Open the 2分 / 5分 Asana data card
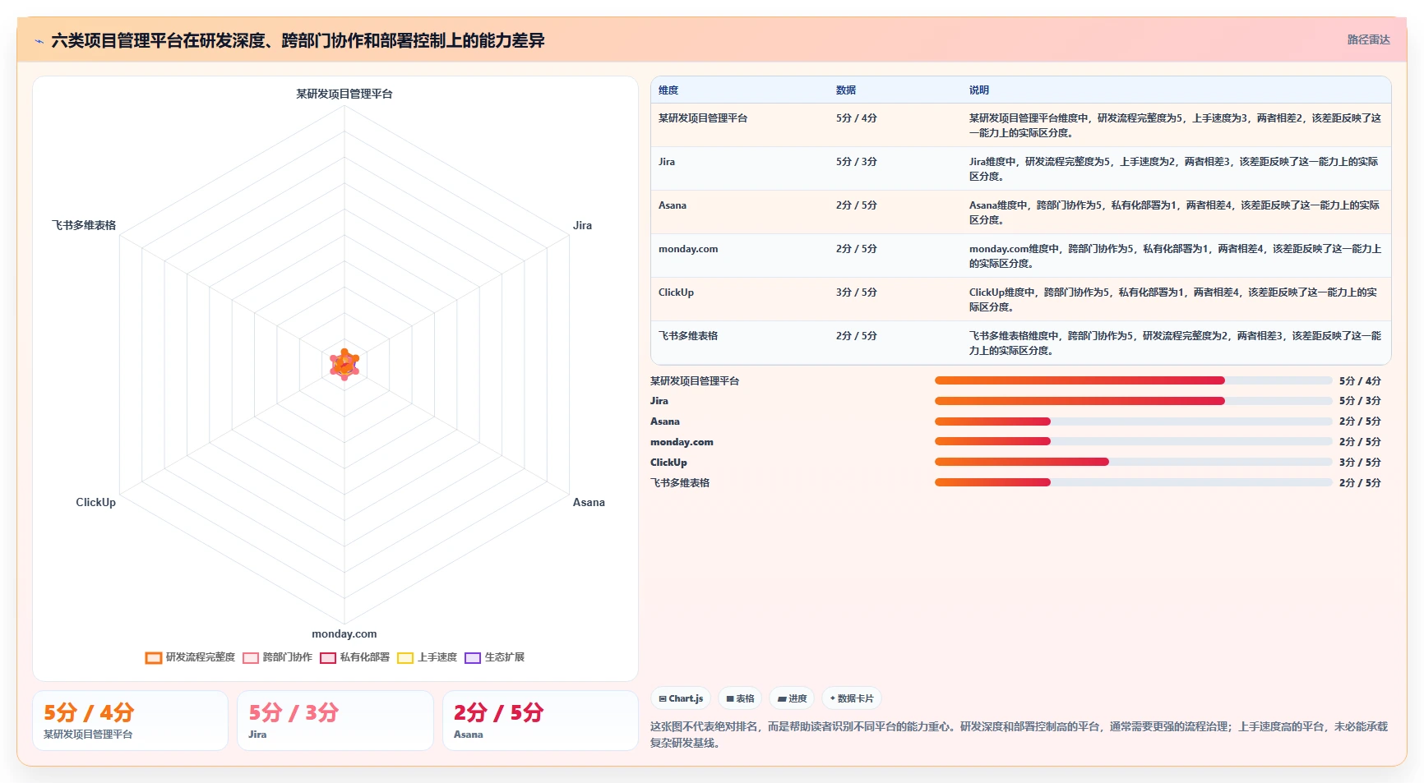Screen dimensions: 1424x783 [x=540, y=721]
